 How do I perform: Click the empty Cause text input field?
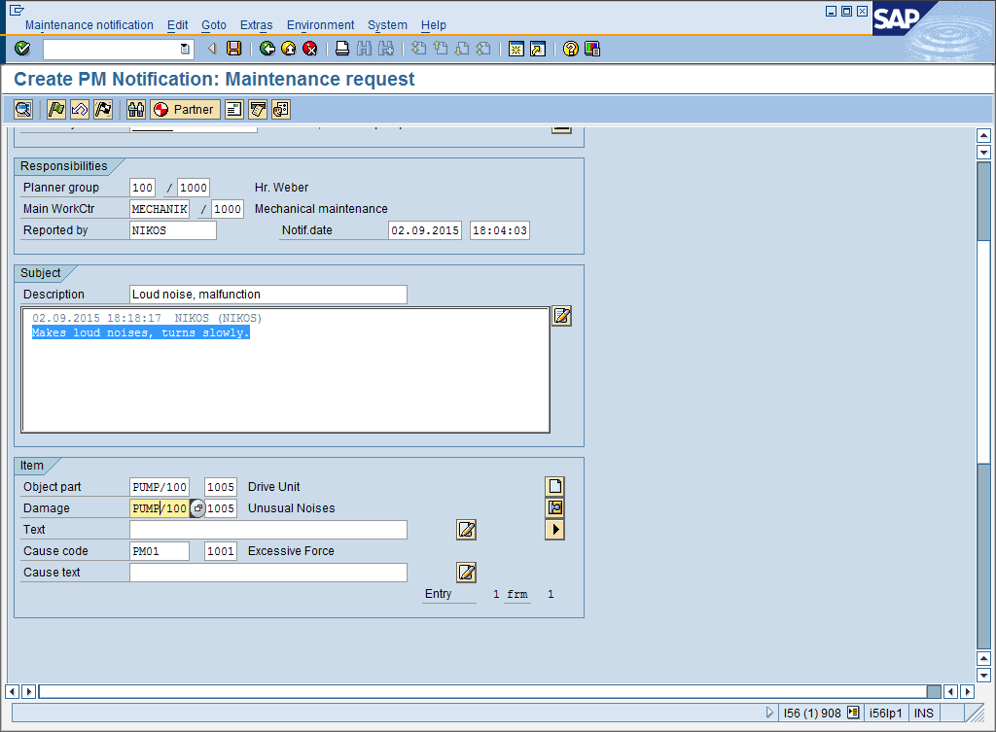tap(268, 573)
